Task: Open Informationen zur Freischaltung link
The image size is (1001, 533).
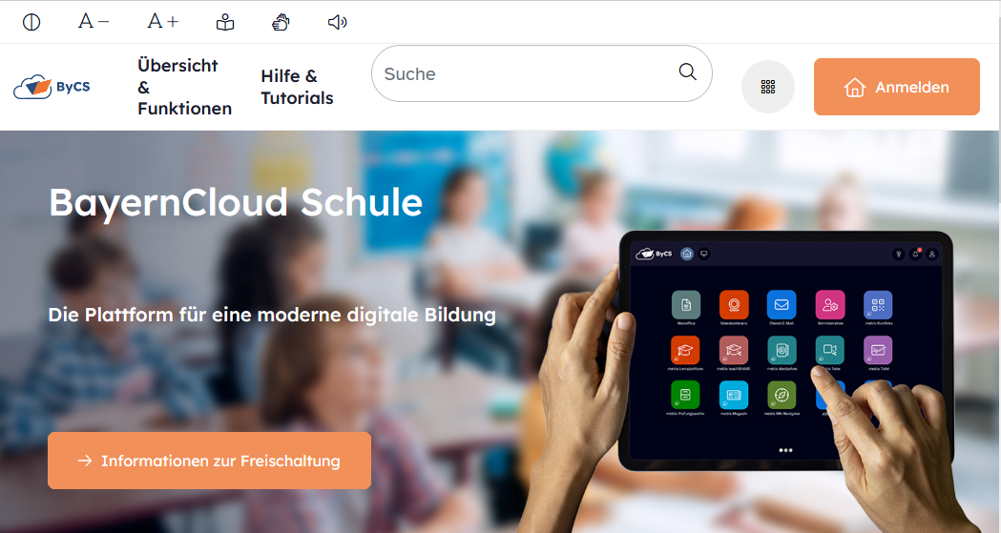Action: tap(209, 461)
